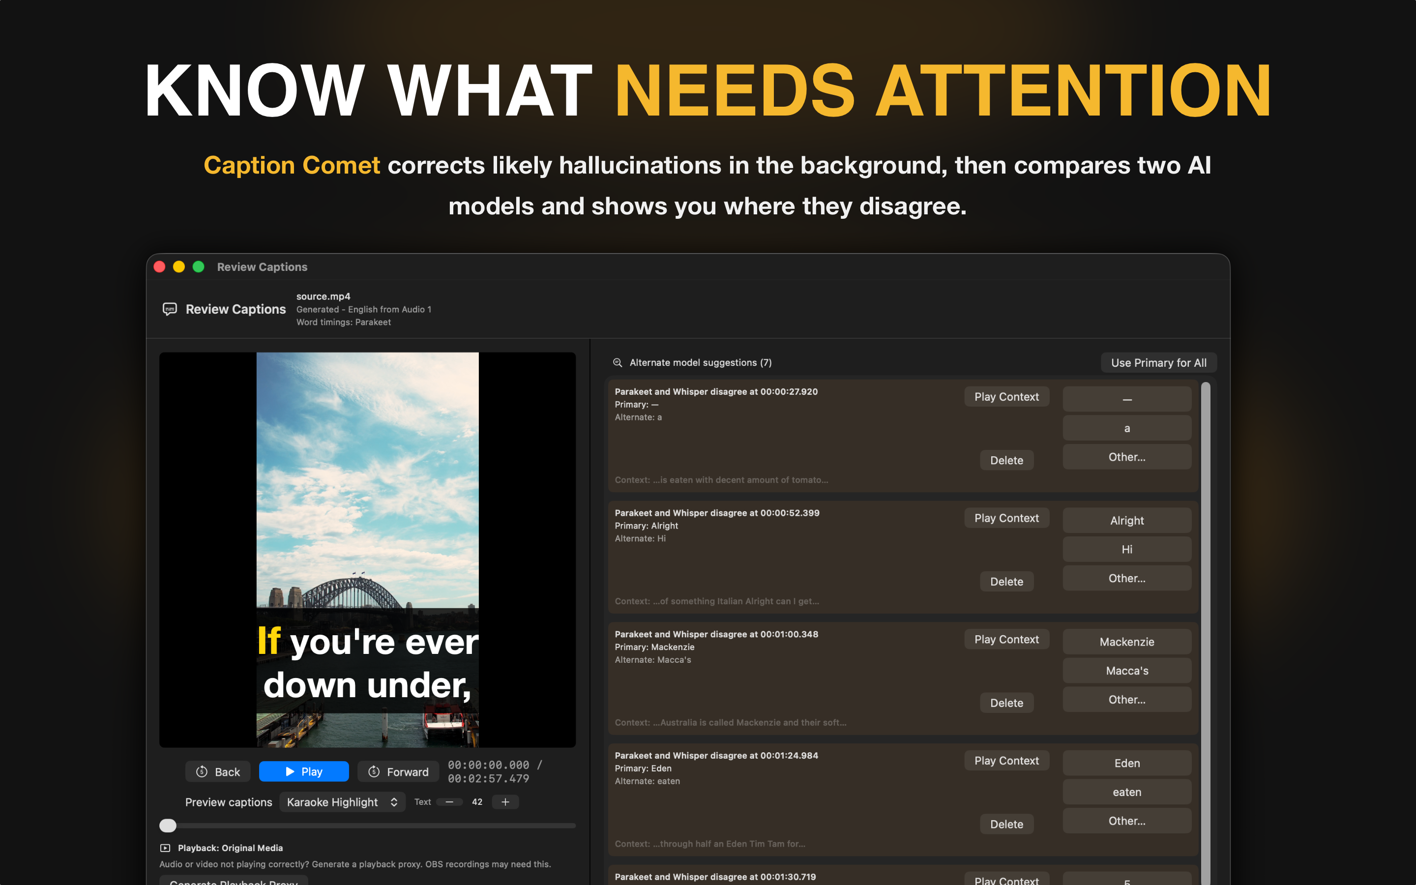Screen dimensions: 1416x885
Task: Click the 'Preview captions' label
Action: pos(228,802)
